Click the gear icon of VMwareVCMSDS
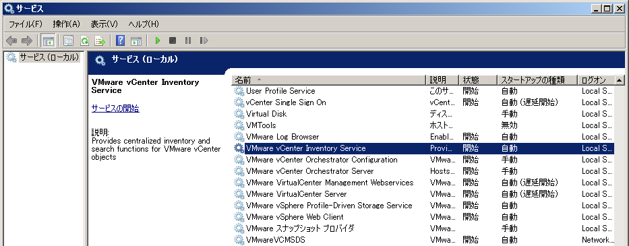Image resolution: width=629 pixels, height=246 pixels. tap(239, 240)
